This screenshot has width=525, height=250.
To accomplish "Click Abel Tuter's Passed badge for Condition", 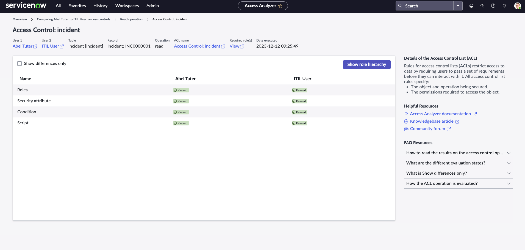I will [x=181, y=112].
